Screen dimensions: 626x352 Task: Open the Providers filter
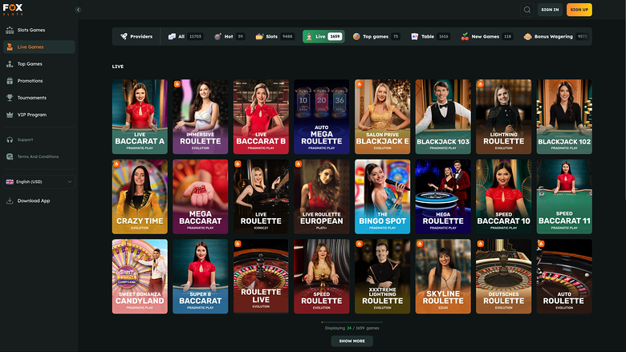coord(136,36)
